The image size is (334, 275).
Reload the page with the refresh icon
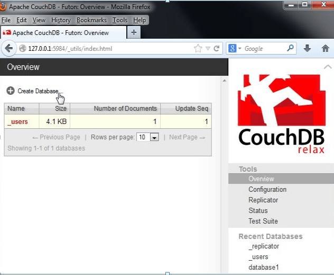tap(217, 48)
